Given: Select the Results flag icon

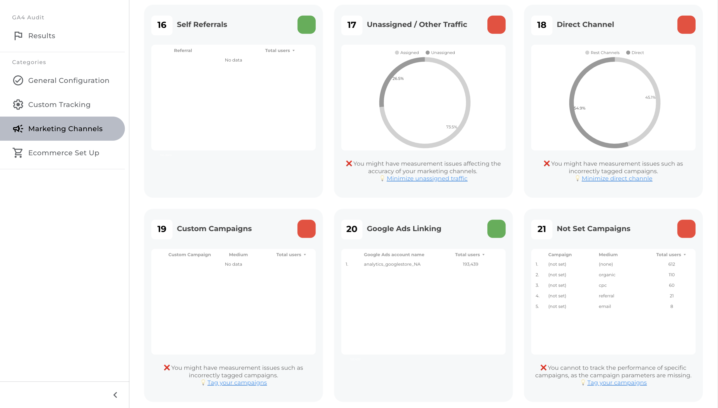Looking at the screenshot, I should tap(18, 36).
